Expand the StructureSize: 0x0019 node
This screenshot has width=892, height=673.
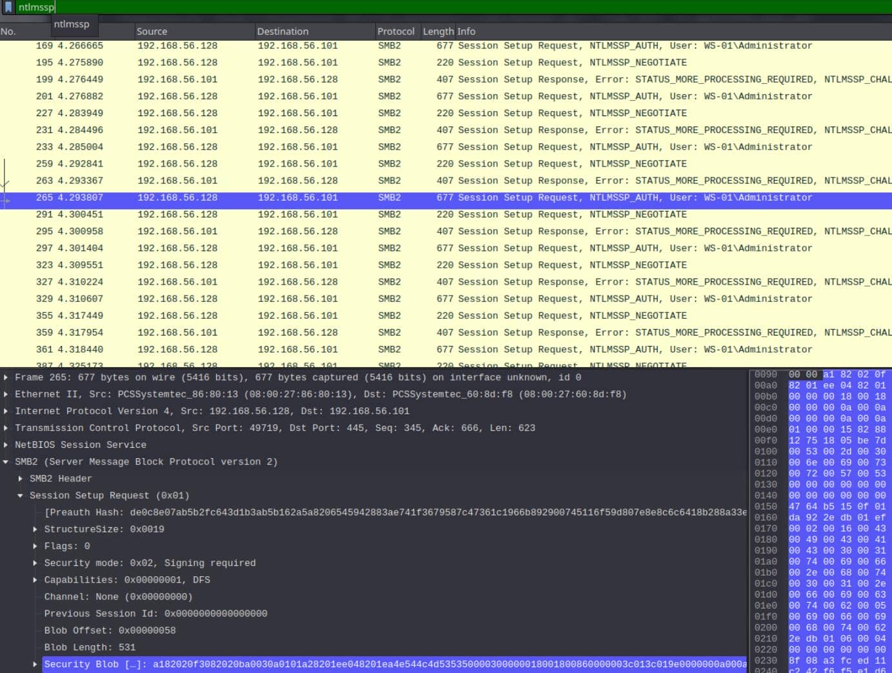pos(35,529)
